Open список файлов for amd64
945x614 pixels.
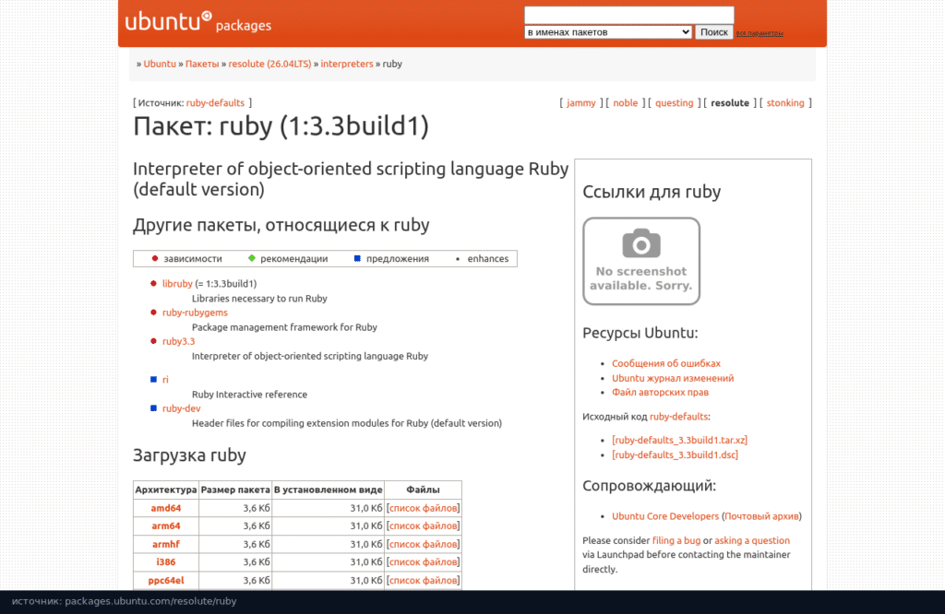(423, 508)
